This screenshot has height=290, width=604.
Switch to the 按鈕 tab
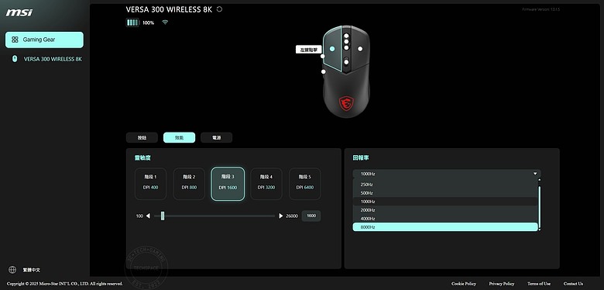(142, 138)
